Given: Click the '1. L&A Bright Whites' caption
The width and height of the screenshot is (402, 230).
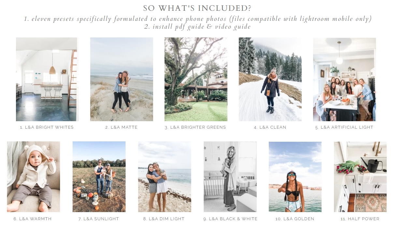Looking at the screenshot, I should tap(47, 127).
